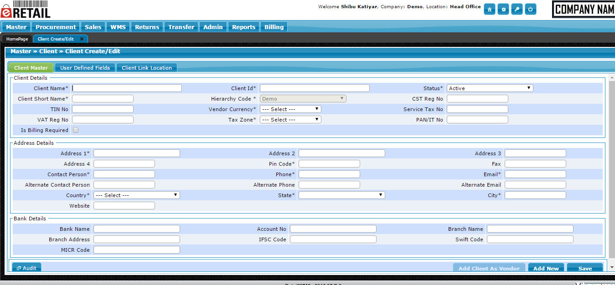615x285 pixels.
Task: Click the eRetail logo
Action: point(26,10)
